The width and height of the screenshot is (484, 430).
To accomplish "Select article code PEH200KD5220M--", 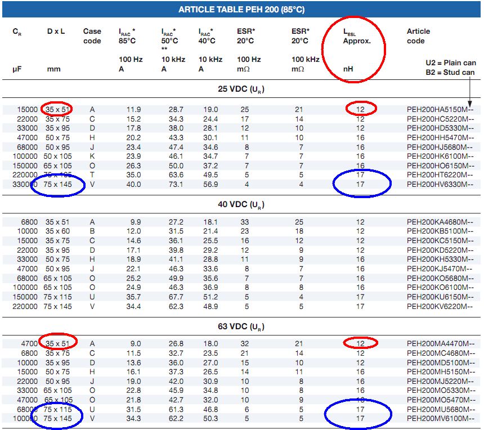I will pyautogui.click(x=440, y=250).
